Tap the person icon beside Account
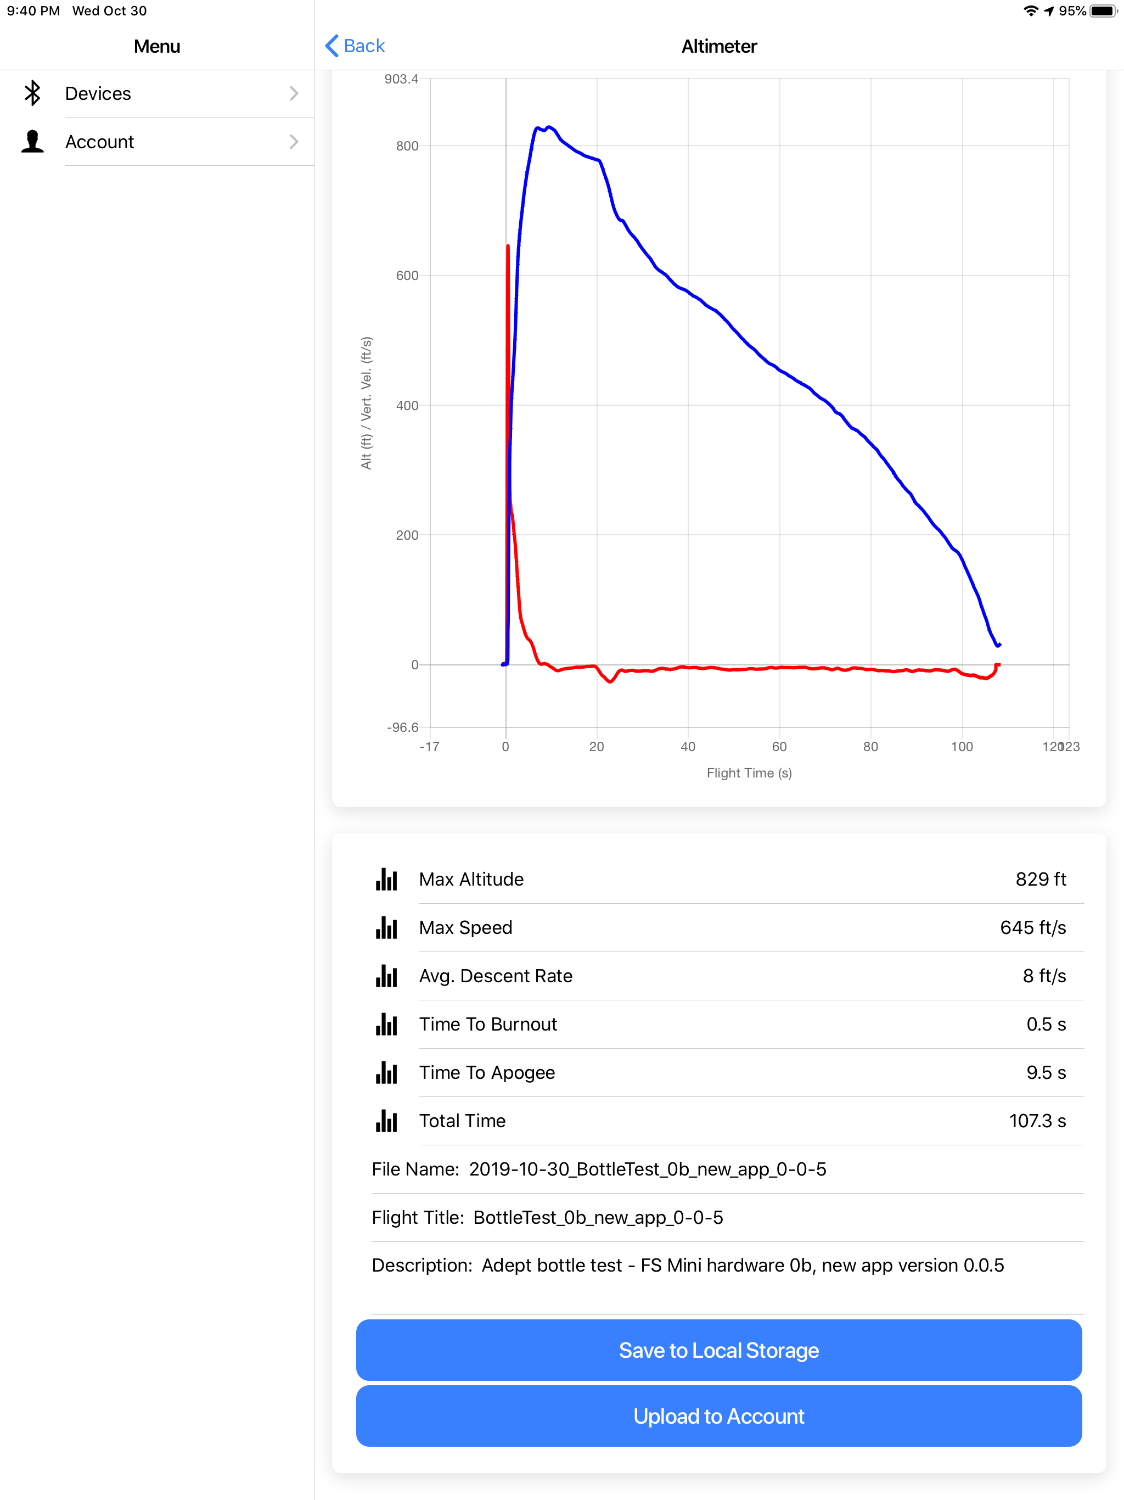Image resolution: width=1124 pixels, height=1500 pixels. click(32, 141)
